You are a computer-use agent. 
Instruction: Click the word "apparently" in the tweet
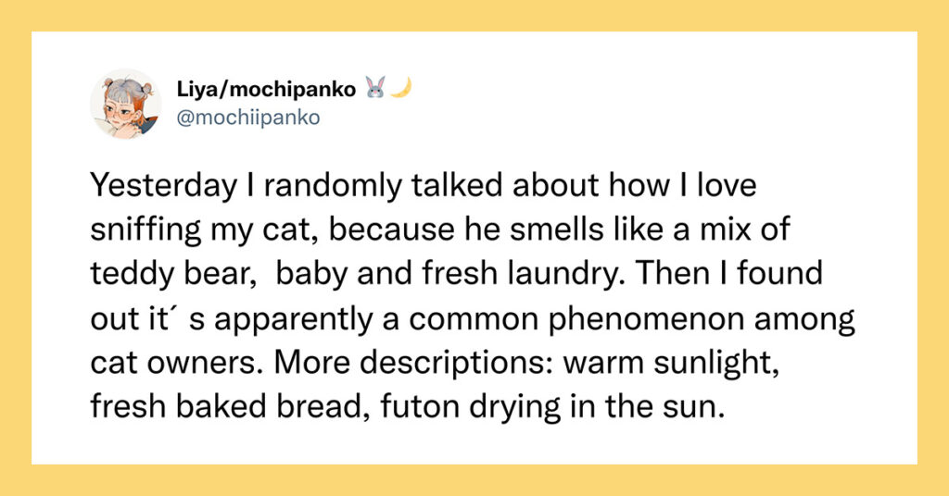coord(294,319)
